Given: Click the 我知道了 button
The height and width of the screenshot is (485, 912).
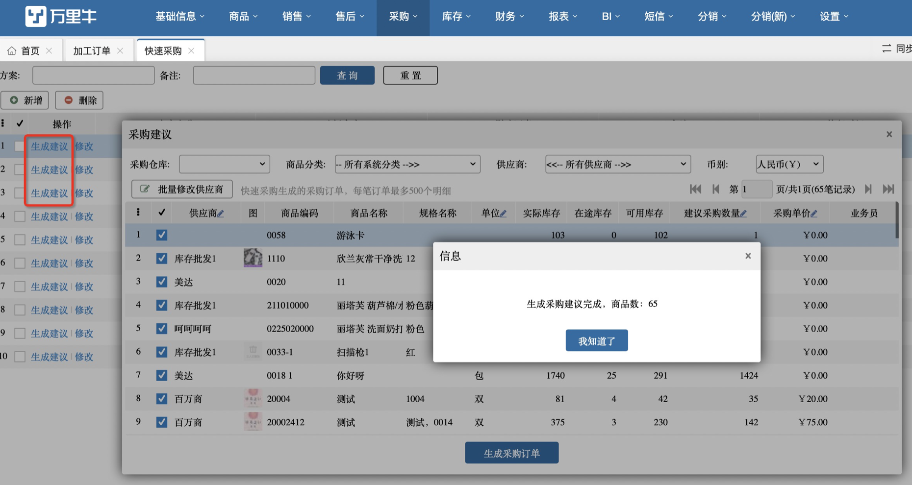Looking at the screenshot, I should (x=597, y=340).
